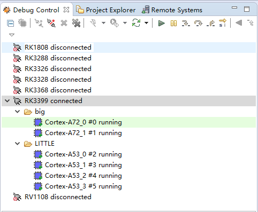Click the green Continue play button

(x=162, y=23)
